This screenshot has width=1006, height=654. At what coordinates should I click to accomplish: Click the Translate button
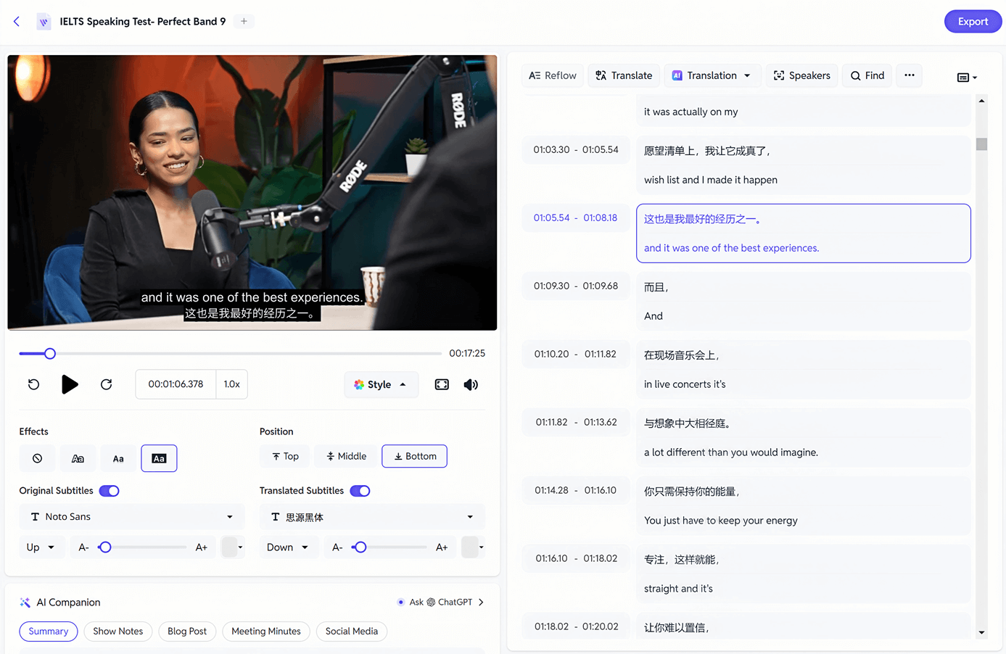point(624,75)
